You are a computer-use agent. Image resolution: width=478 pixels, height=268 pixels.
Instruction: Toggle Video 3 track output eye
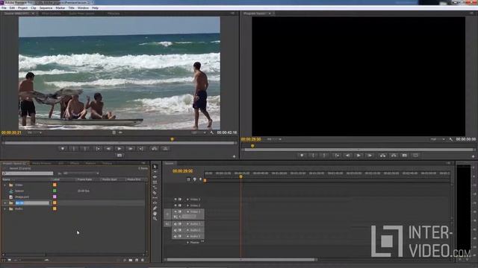click(176, 200)
